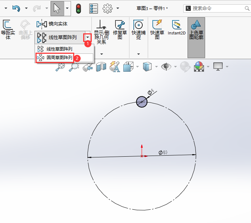Click the Edit Appearance color ball icon

[199, 66]
